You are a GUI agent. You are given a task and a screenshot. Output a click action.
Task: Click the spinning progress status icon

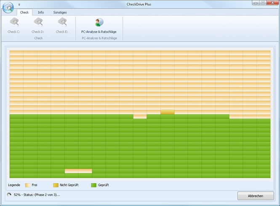pos(9,194)
